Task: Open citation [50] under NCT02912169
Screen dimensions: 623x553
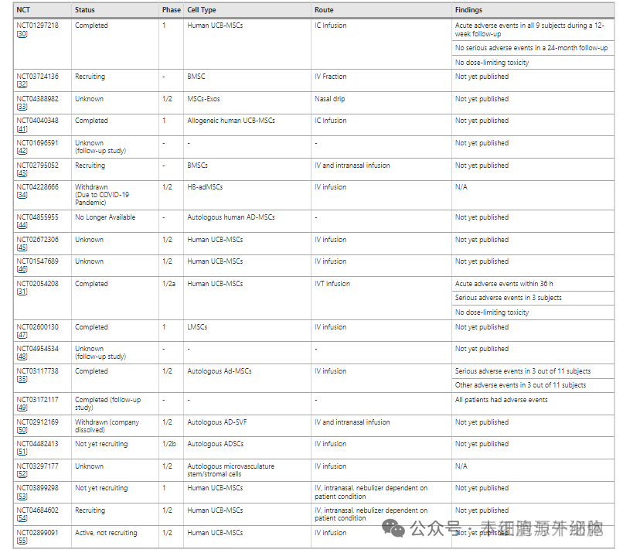Action: [x=22, y=430]
